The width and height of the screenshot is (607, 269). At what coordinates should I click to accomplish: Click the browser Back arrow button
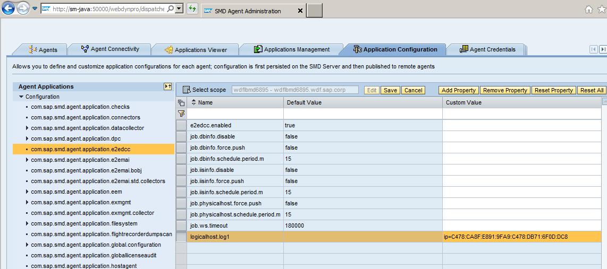click(9, 8)
